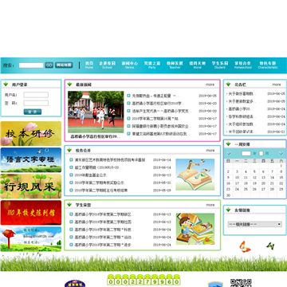Open news item 选举产生党代表

click(x=162, y=111)
